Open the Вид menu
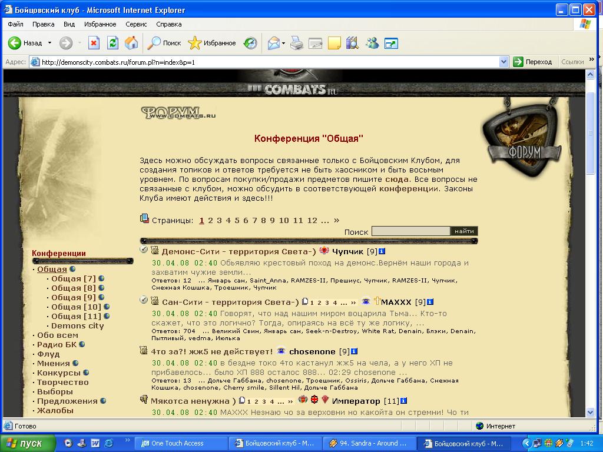Screen dimensions: 603x452 click(x=69, y=24)
